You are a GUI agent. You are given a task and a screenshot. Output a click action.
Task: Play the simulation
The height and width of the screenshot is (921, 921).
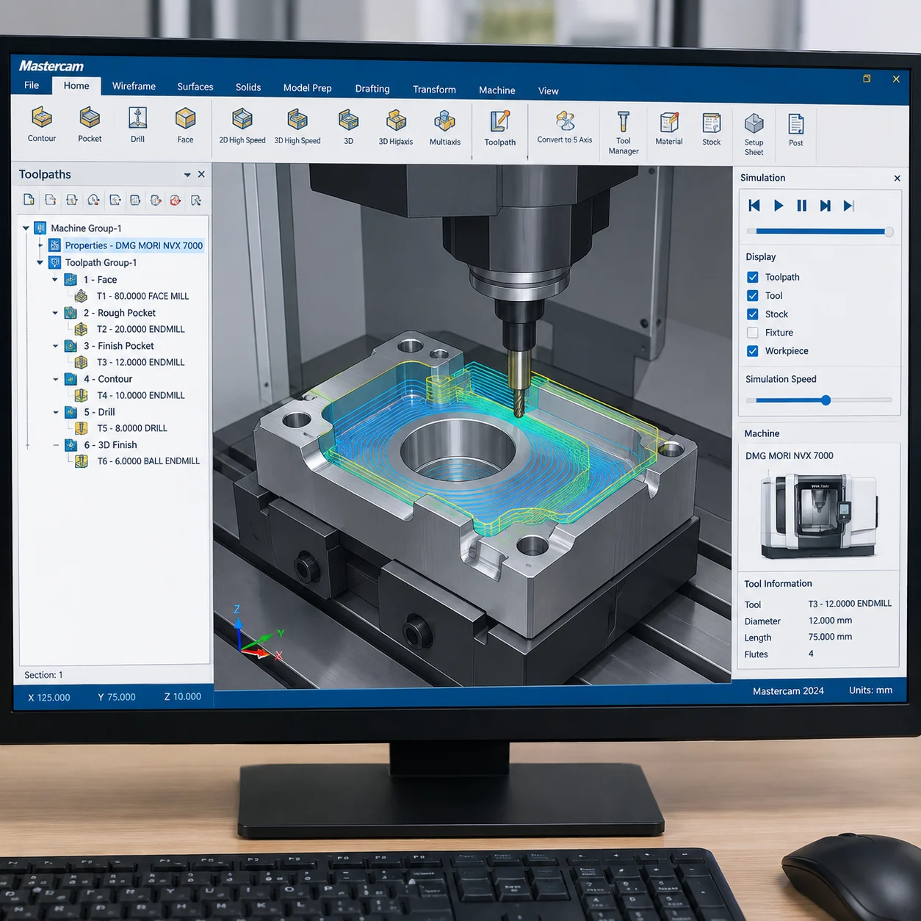(779, 206)
